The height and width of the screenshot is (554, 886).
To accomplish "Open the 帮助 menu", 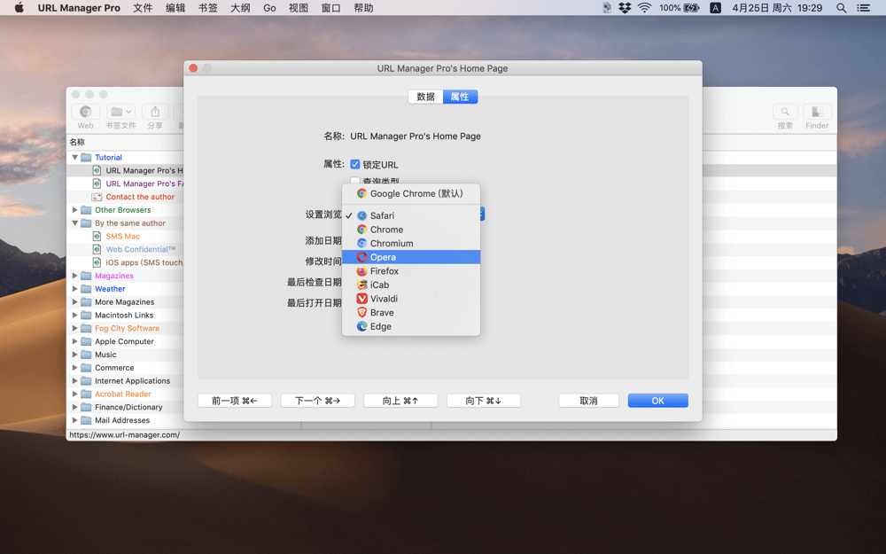I will pyautogui.click(x=363, y=8).
